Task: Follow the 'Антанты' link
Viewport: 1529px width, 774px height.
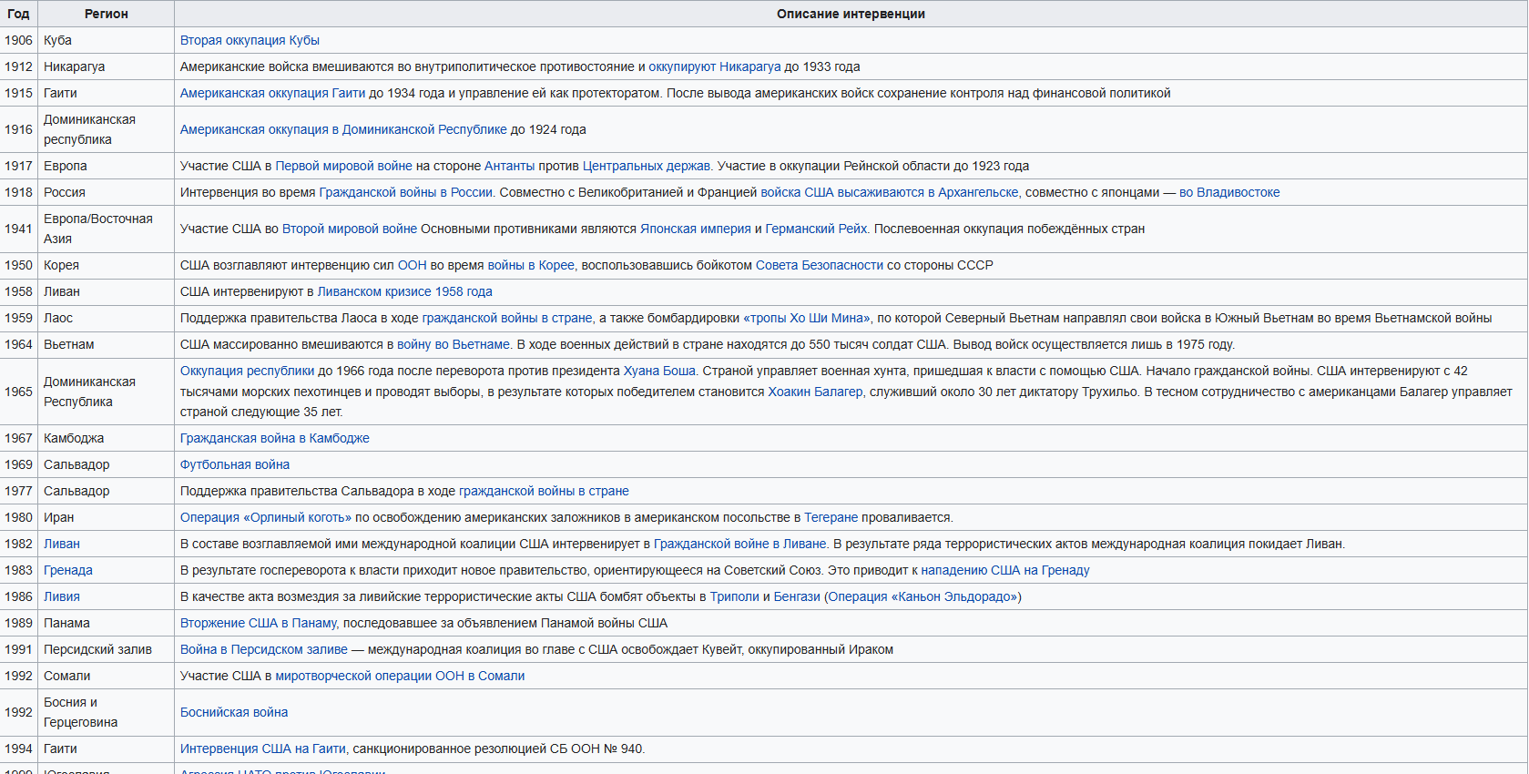Action: (x=510, y=166)
